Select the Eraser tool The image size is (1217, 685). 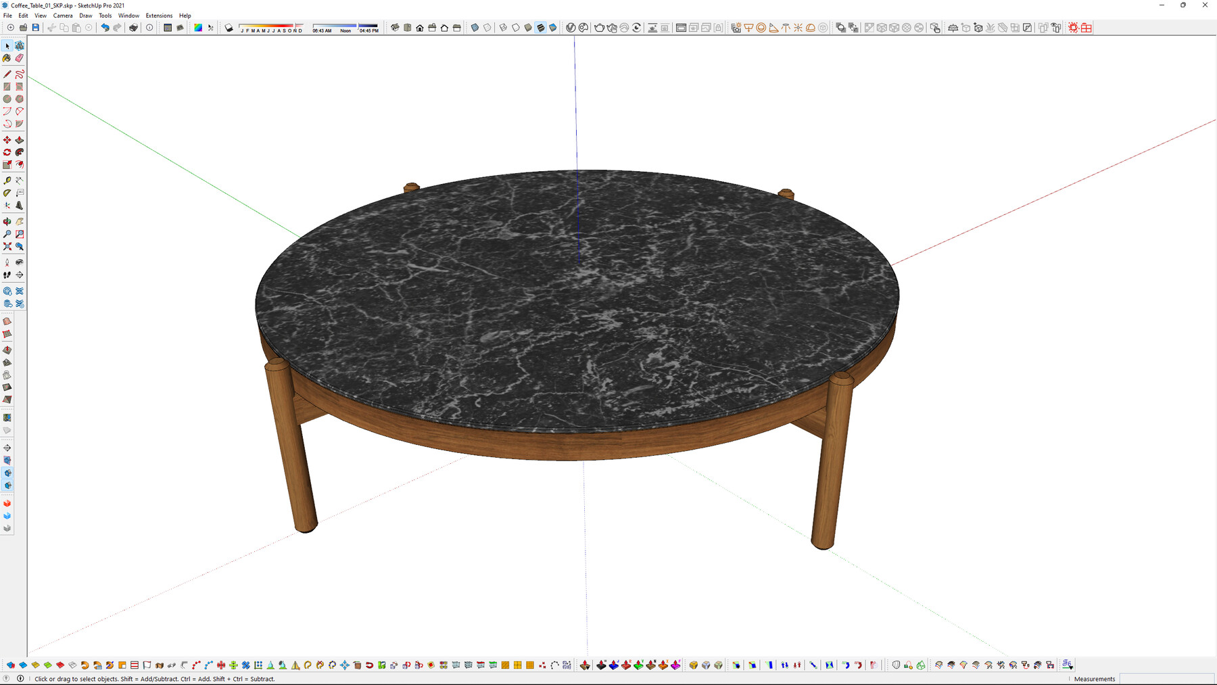[19, 58]
